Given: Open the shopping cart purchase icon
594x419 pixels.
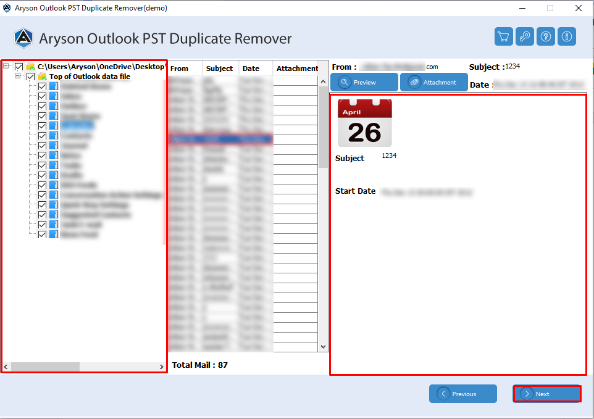Looking at the screenshot, I should coord(503,36).
